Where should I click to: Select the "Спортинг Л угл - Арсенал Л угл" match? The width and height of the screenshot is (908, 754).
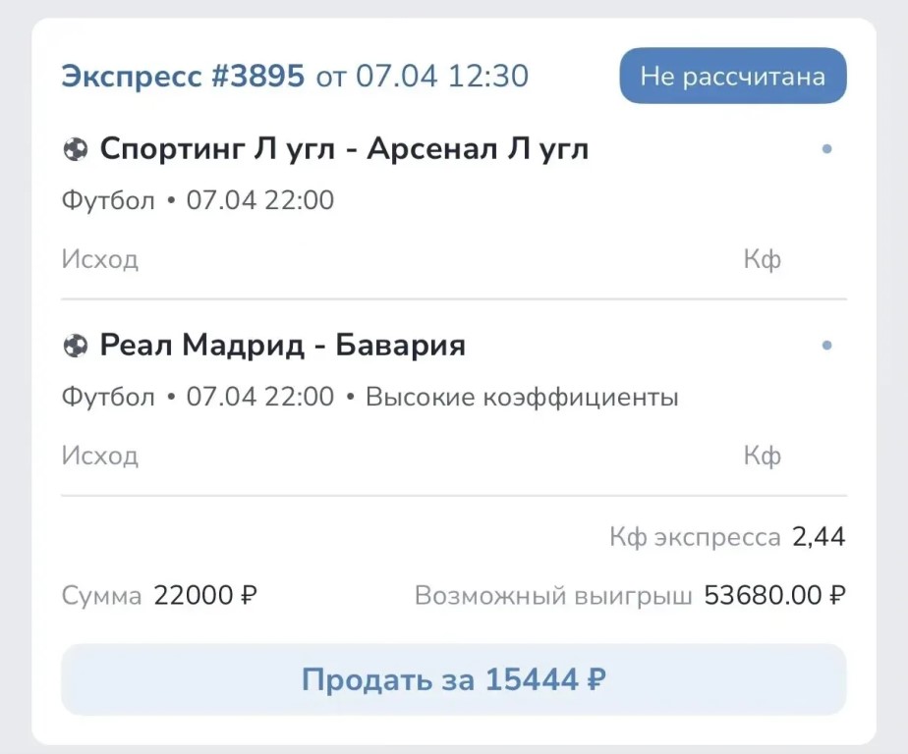[344, 150]
